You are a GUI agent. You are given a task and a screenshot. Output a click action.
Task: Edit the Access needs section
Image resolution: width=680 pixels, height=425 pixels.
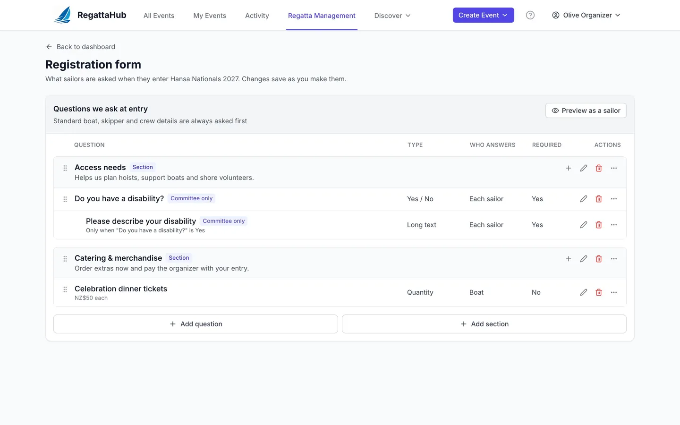click(x=584, y=168)
